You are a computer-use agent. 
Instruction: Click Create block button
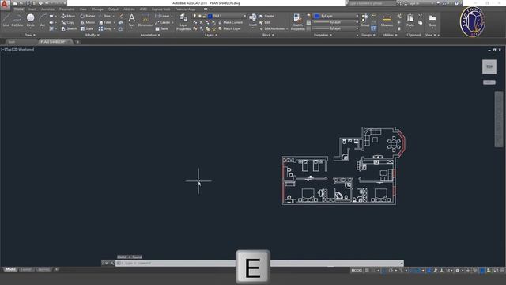[x=266, y=16]
